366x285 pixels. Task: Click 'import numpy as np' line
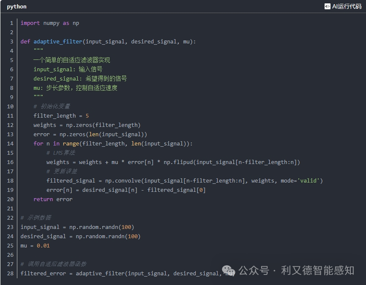(50, 23)
